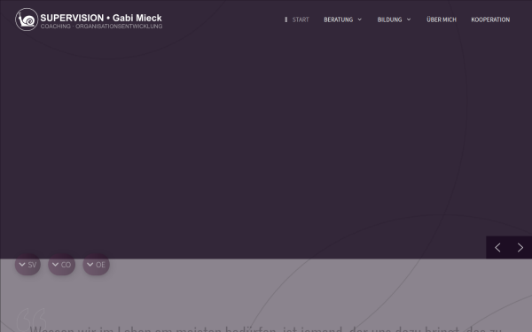Open the KOOPERATION page

(x=490, y=19)
